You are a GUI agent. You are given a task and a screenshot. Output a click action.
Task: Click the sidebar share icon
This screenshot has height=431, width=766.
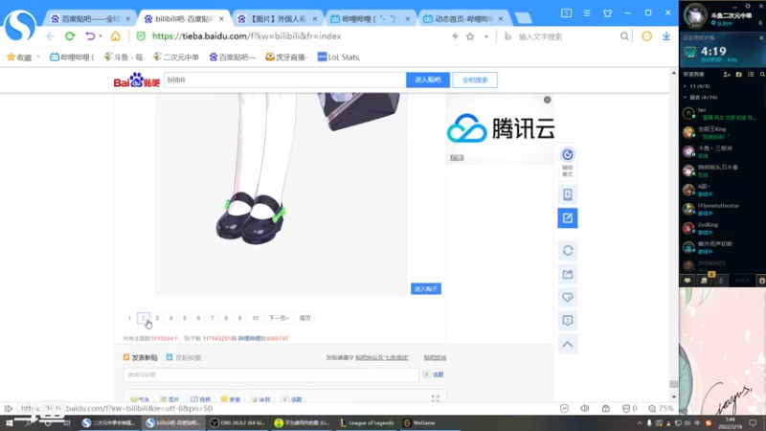click(x=567, y=274)
